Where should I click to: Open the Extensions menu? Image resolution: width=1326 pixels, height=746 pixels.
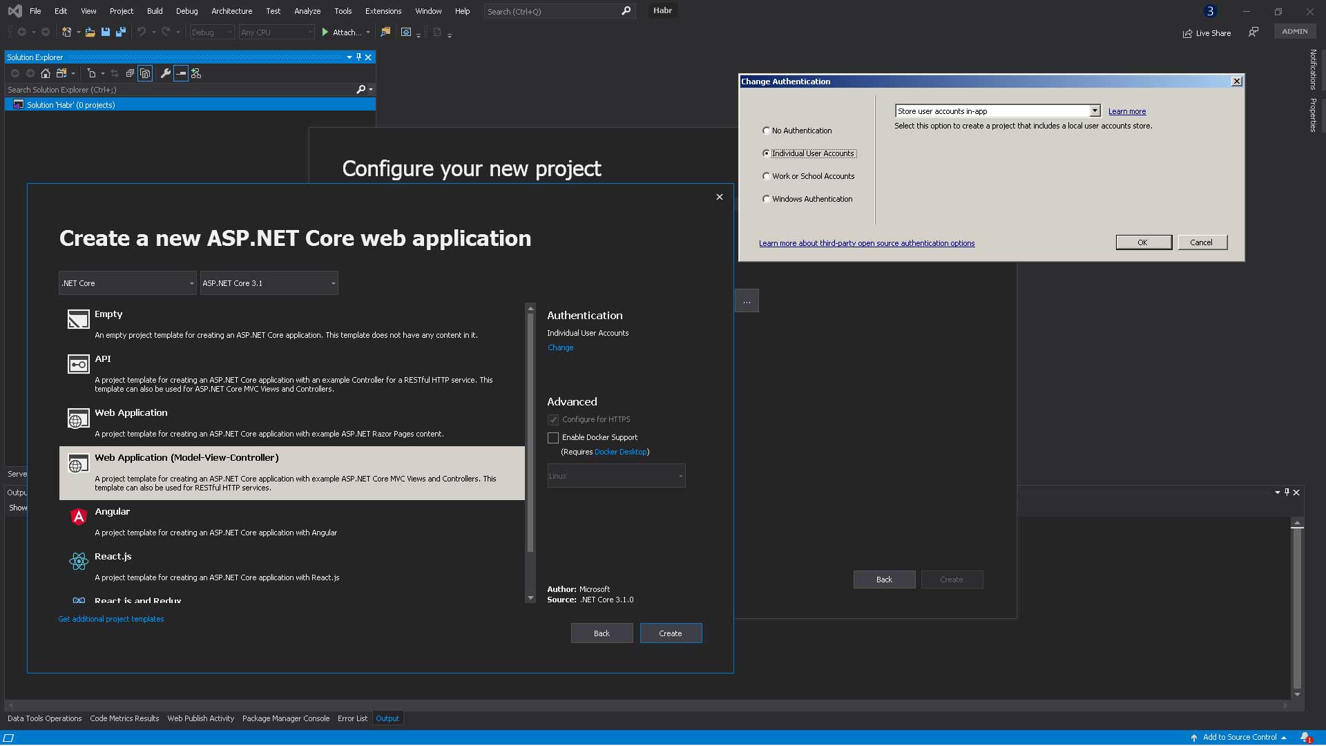pos(383,11)
